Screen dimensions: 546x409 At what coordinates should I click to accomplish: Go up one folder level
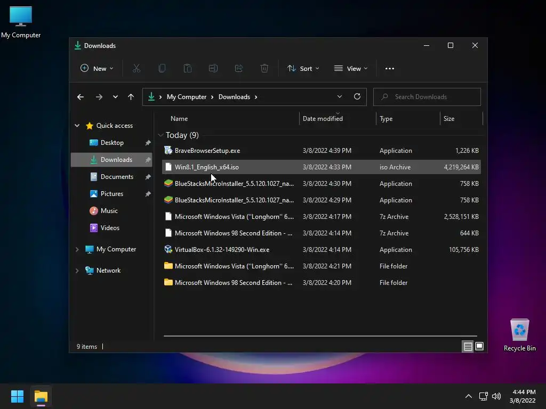pos(131,97)
